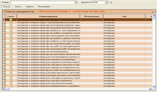The image size is (157, 92).
Task: Click 'Інструкція' type cell in 'для акамуляторника' row
Action: [124, 52]
